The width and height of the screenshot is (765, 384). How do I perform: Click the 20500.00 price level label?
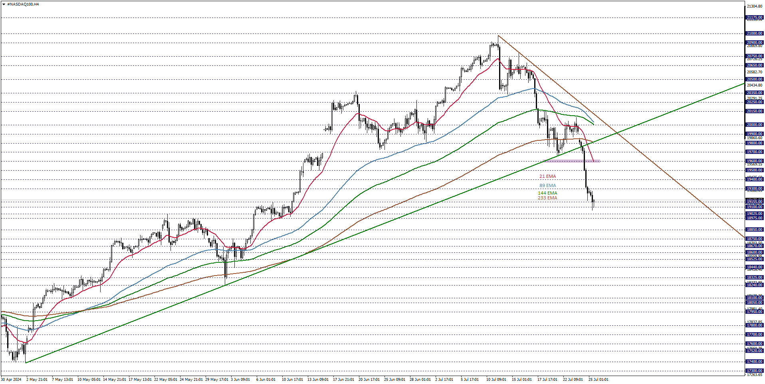click(x=755, y=79)
